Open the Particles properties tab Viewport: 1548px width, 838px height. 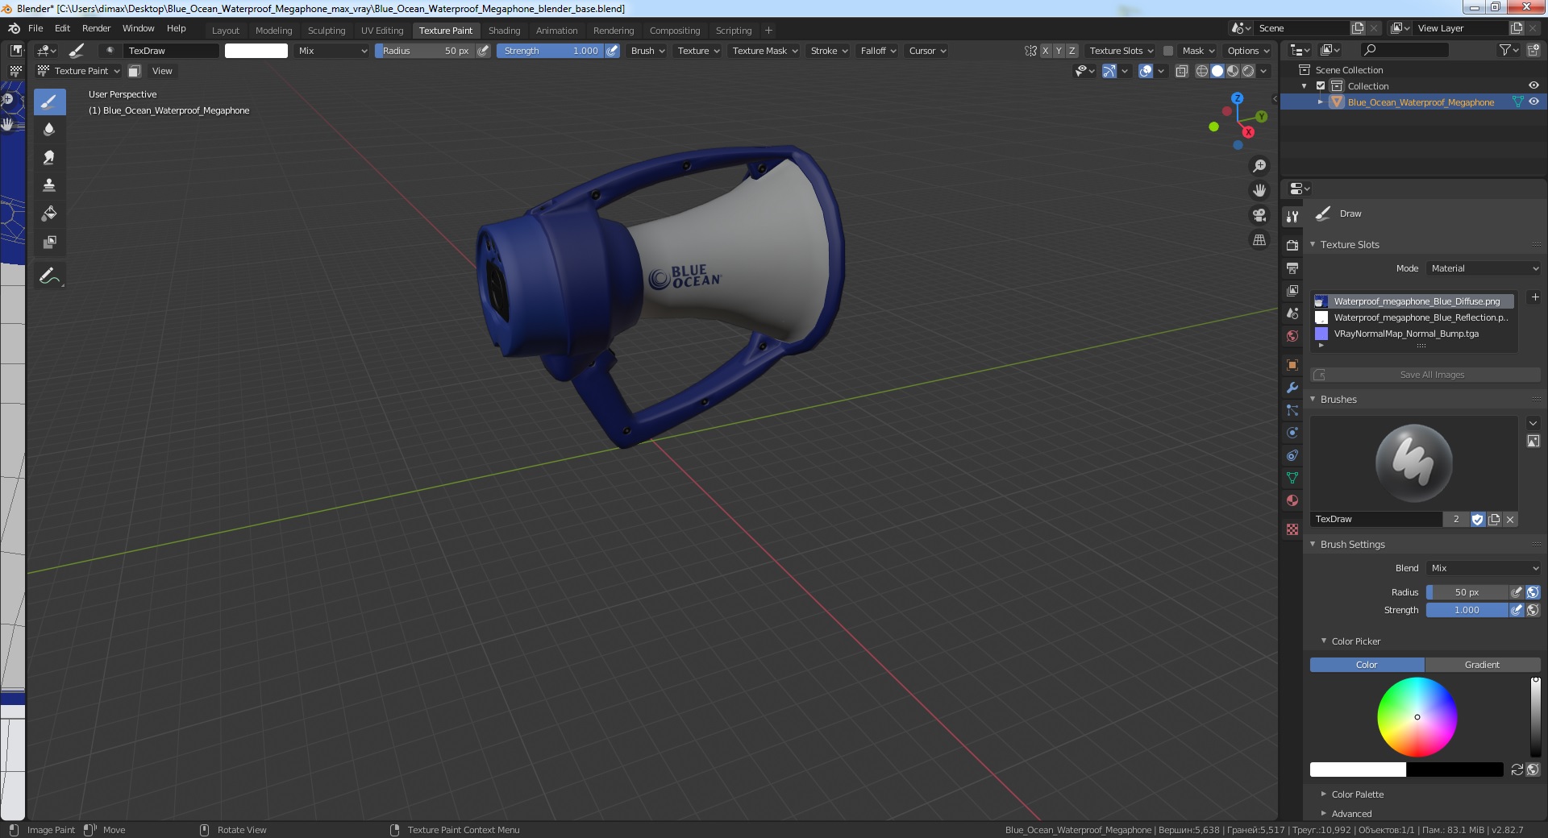pos(1292,410)
